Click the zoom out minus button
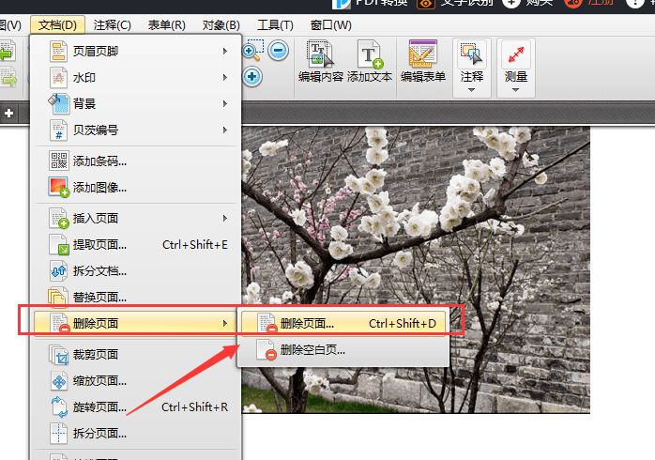The width and height of the screenshot is (655, 460). [278, 51]
